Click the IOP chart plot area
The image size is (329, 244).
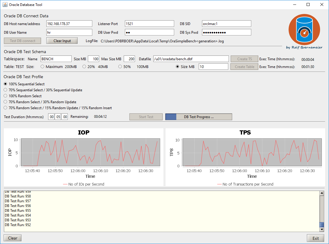click(91, 152)
